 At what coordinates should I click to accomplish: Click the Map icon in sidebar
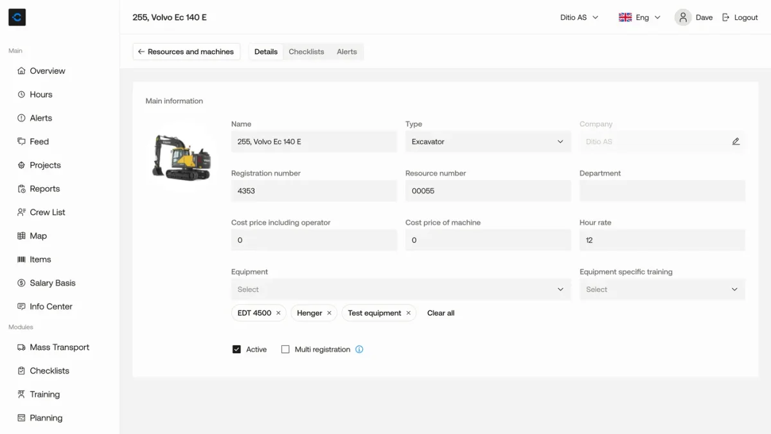(x=21, y=236)
